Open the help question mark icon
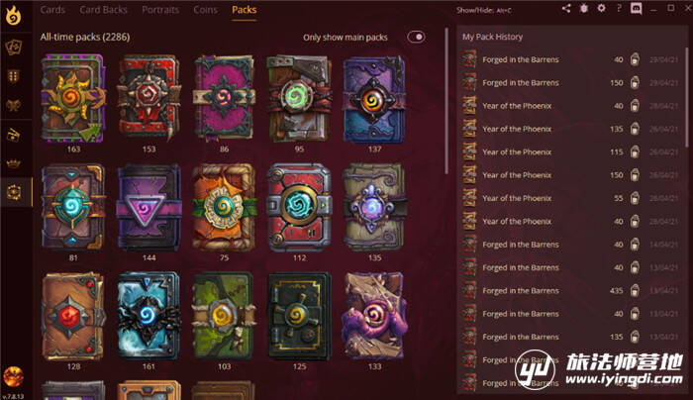693x400 pixels. pyautogui.click(x=619, y=8)
